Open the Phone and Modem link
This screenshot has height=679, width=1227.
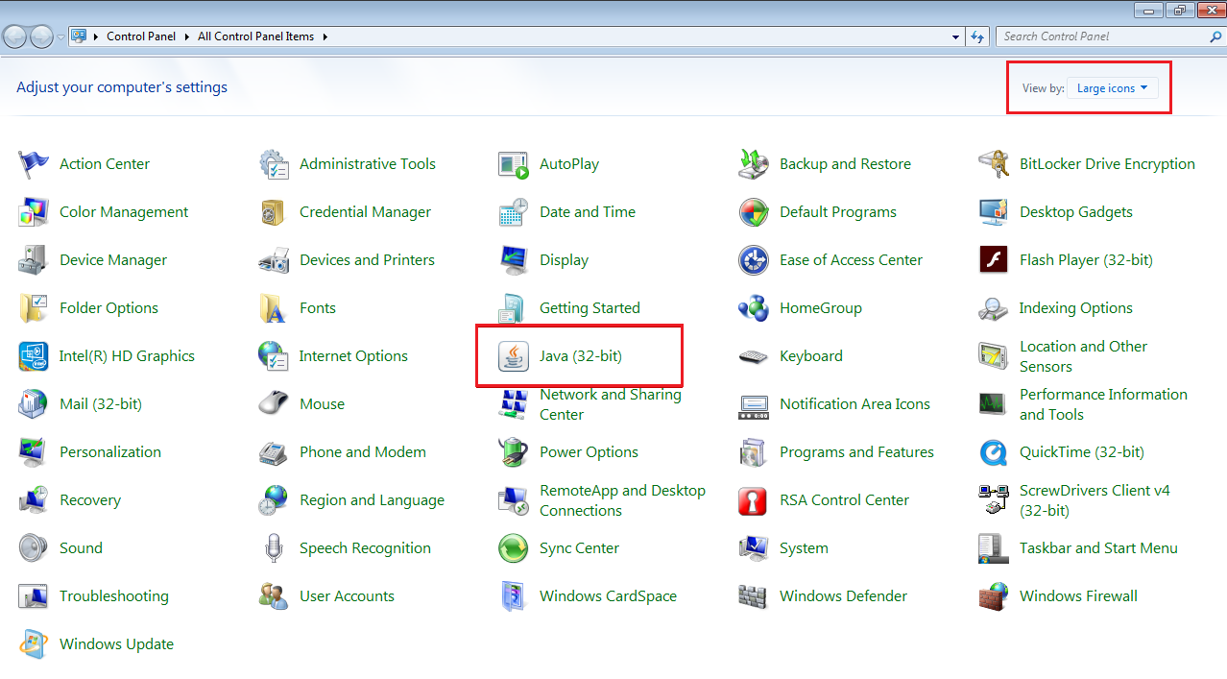pyautogui.click(x=363, y=452)
